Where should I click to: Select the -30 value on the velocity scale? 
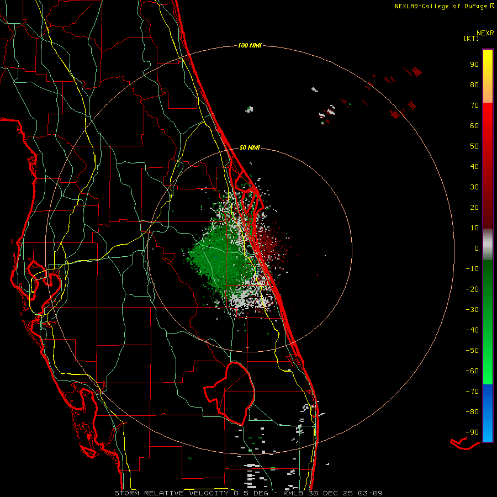tap(472, 310)
